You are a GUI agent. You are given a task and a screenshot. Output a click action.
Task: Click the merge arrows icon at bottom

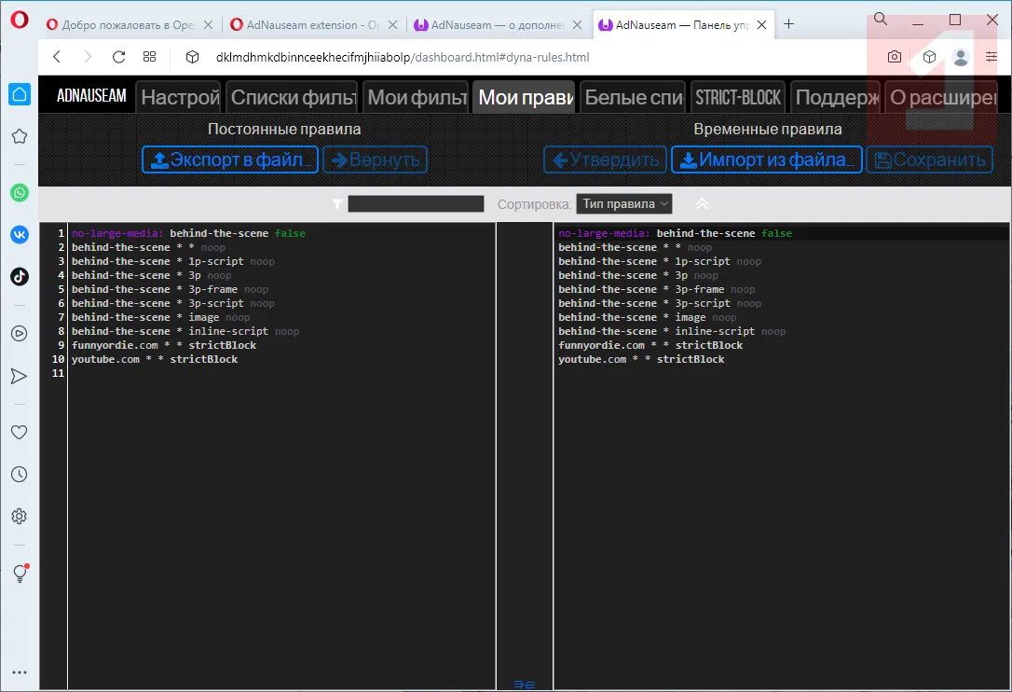(x=524, y=685)
